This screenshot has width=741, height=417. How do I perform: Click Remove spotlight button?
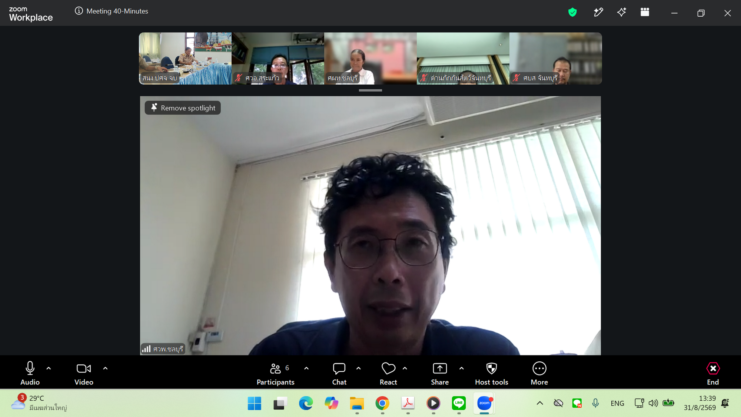pyautogui.click(x=183, y=108)
